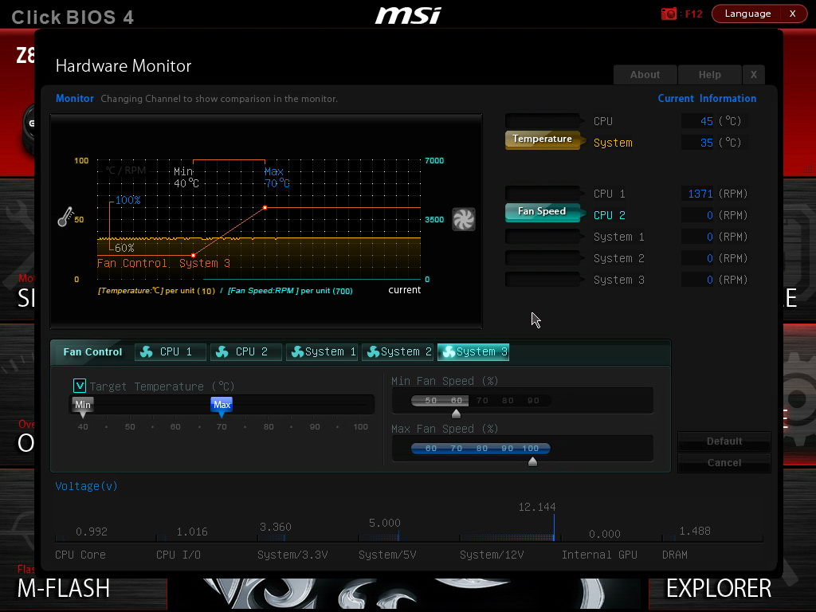Click the Max 70°C point on graph

coord(265,208)
